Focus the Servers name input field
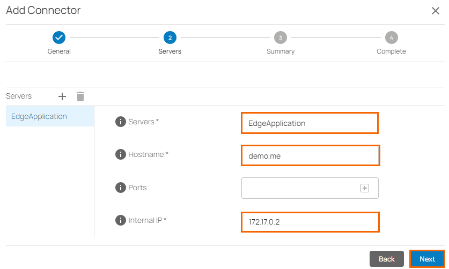This screenshot has height=269, width=449. [x=310, y=123]
